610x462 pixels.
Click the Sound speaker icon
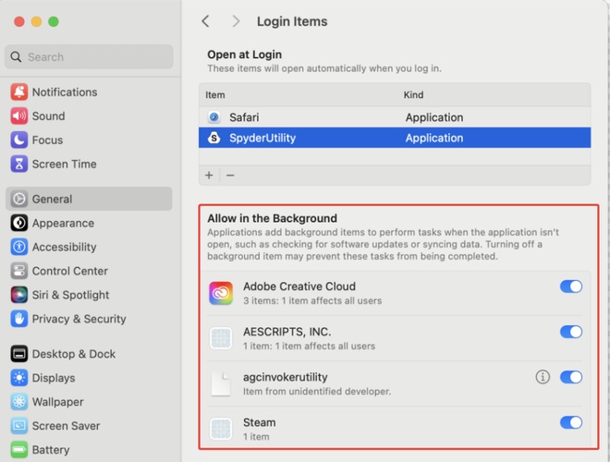click(19, 115)
